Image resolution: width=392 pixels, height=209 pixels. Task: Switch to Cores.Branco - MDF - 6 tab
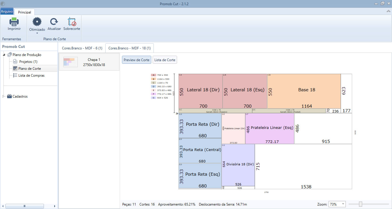point(82,48)
